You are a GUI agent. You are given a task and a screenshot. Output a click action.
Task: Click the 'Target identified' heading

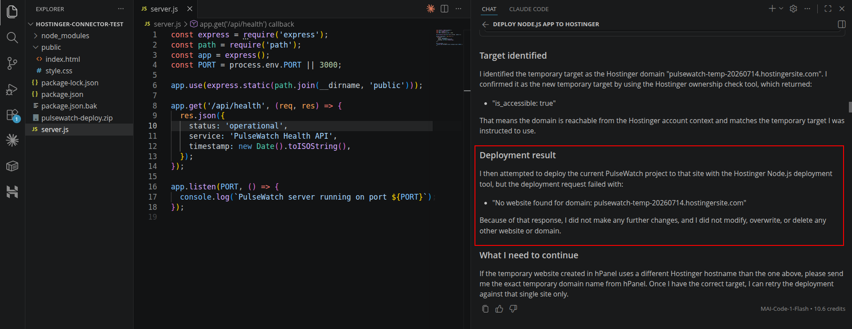click(513, 56)
